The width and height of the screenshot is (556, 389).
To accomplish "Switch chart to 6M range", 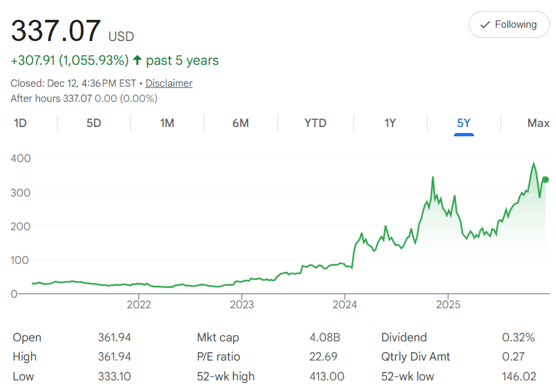I will coord(240,123).
